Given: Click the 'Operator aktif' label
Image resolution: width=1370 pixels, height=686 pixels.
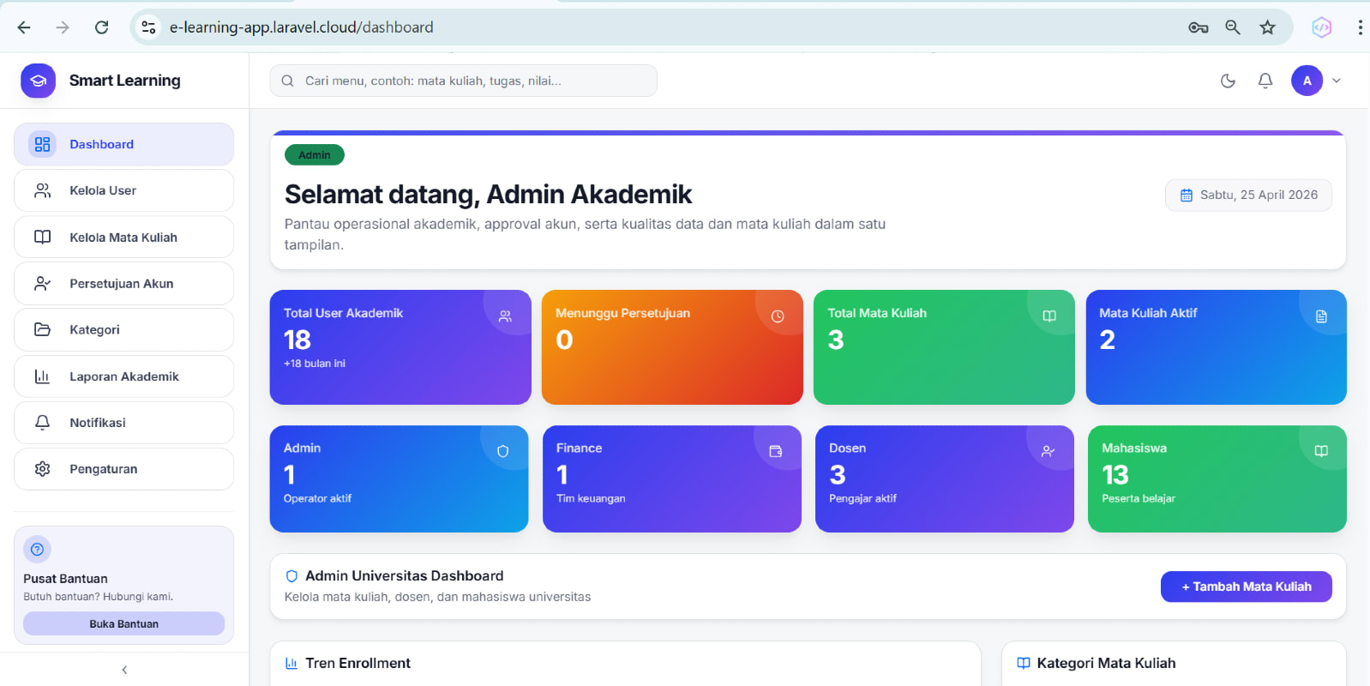Looking at the screenshot, I should coord(317,498).
